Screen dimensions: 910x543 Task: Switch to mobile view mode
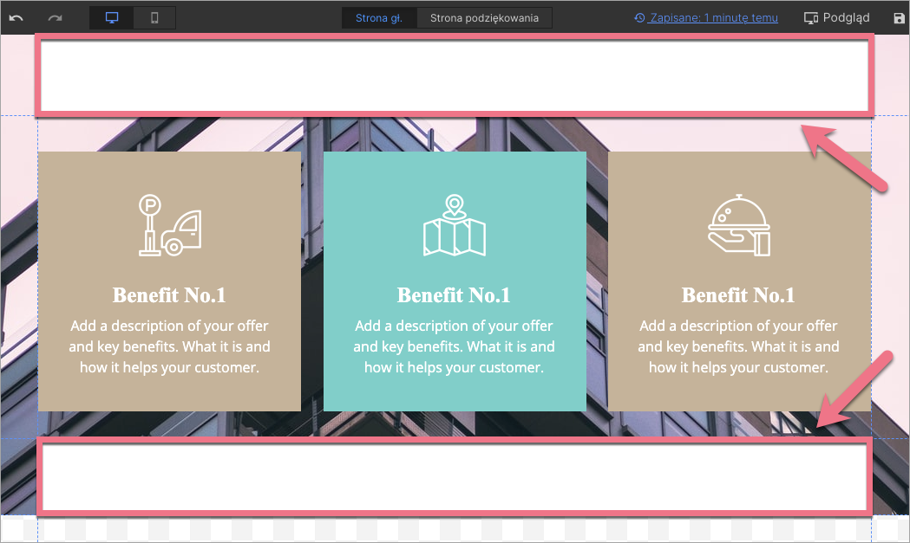[x=154, y=17]
